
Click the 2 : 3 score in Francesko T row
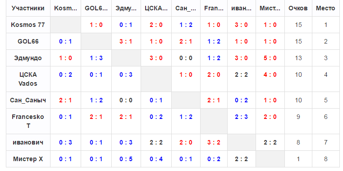241,117
